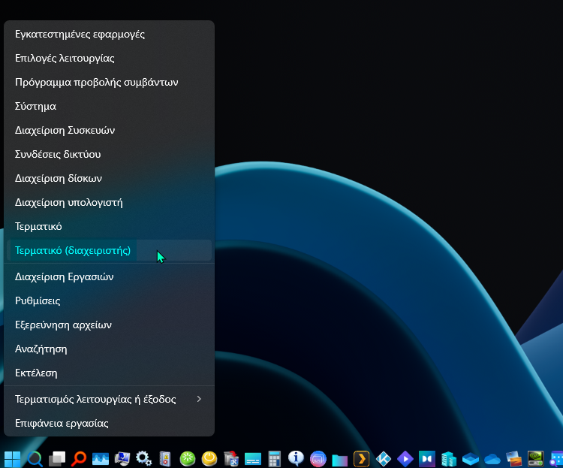563x468 pixels.
Task: Open the Calculator taskbar icon
Action: click(x=275, y=457)
